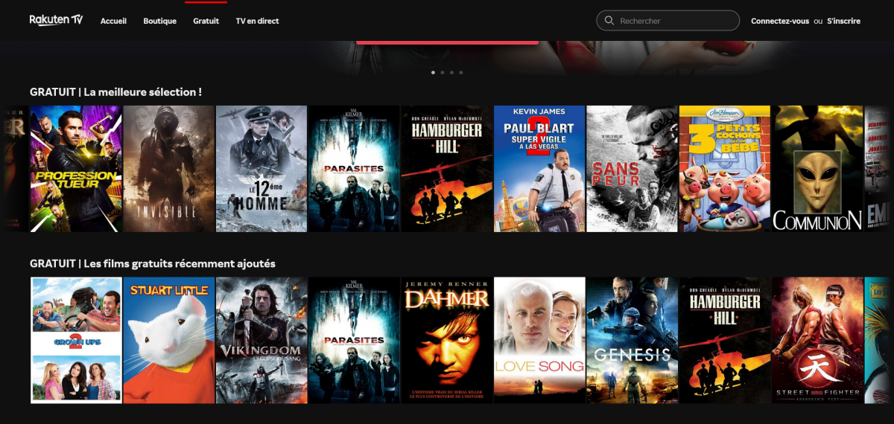Screen dimensions: 894x424
Task: Open Hamburger Hill poster in recently added row
Action: pyautogui.click(x=725, y=341)
